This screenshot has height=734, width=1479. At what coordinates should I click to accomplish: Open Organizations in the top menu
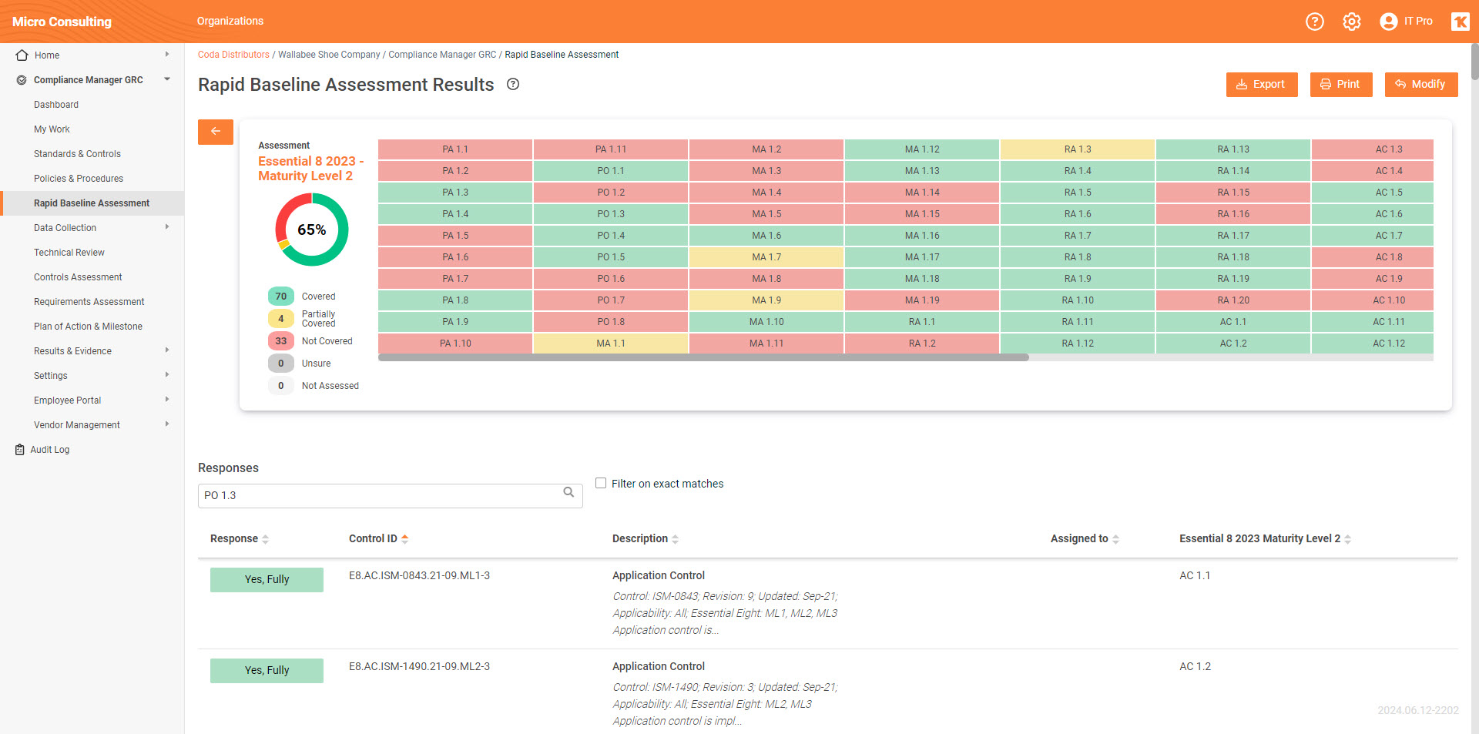230,22
